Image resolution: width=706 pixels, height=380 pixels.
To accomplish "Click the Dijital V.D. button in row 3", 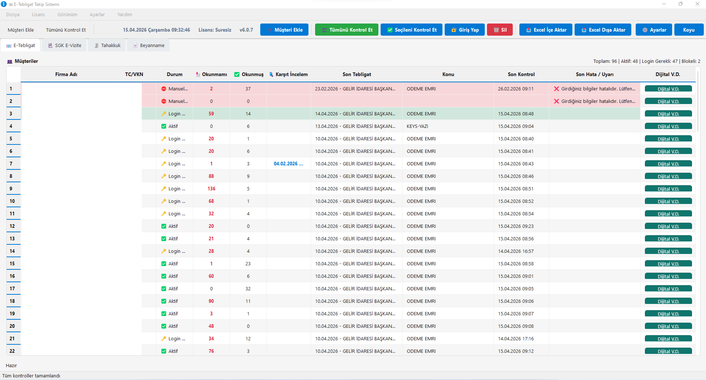I will 668,114.
